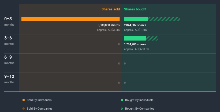Click solid green bought bar in 0–3 months
The width and height of the screenshot is (220, 112).
[x=136, y=19]
